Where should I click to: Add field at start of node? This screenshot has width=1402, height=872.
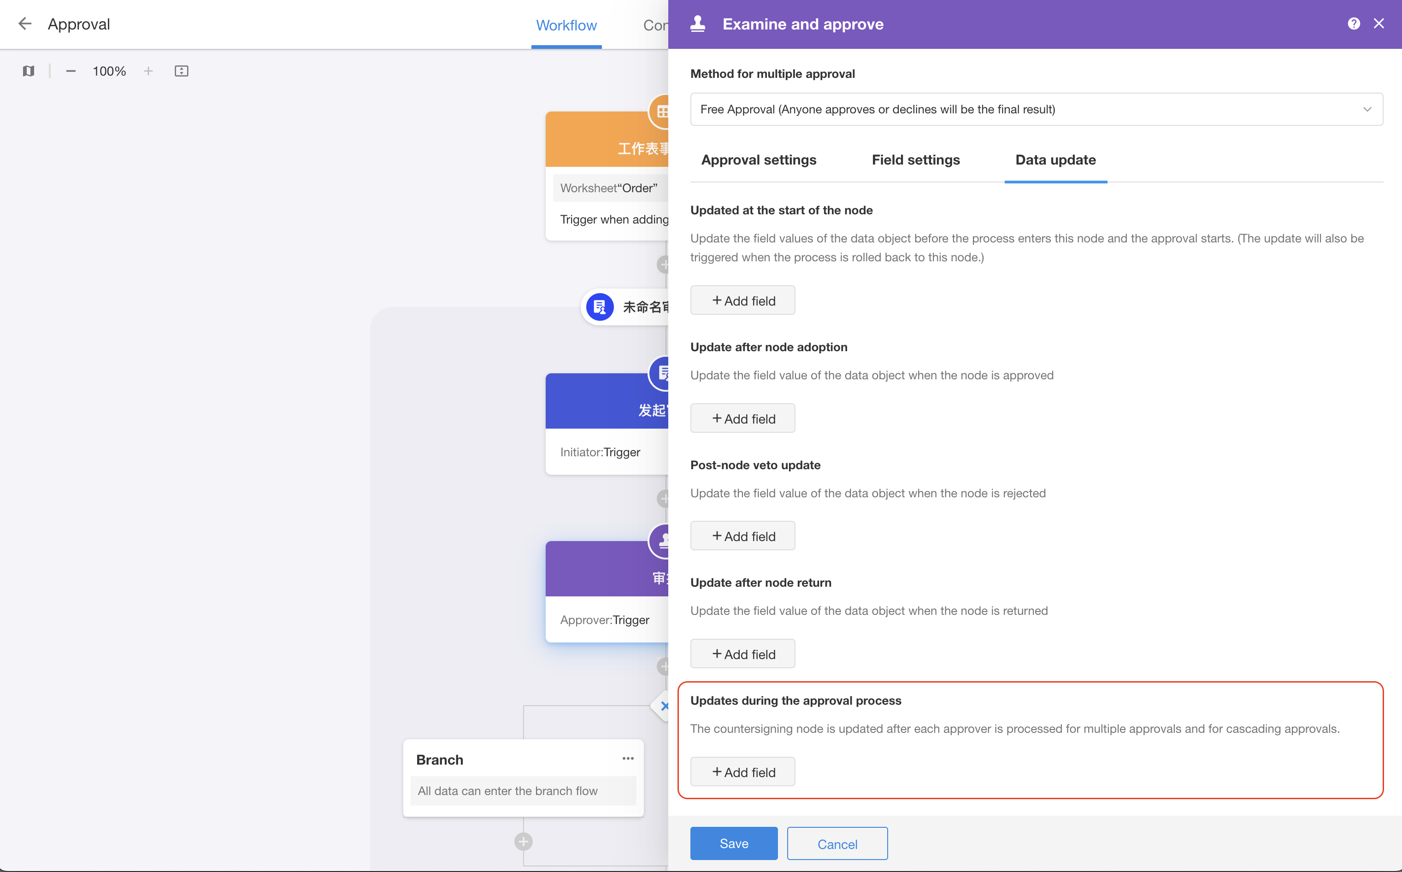tap(742, 300)
